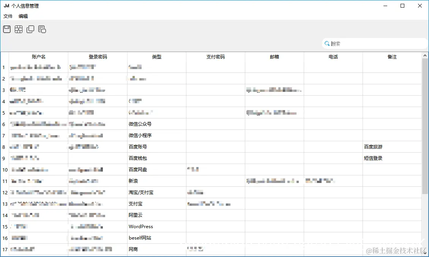Screen dimensions: 429x257
Task: Select the 淘宝/支付宝 cell
Action: [157, 192]
